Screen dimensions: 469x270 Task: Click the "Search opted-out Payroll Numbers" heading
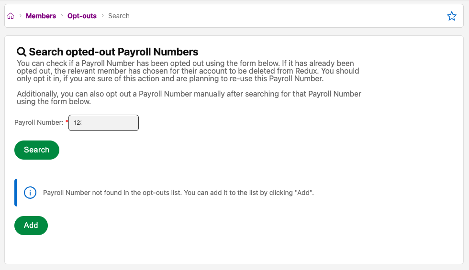(x=113, y=52)
